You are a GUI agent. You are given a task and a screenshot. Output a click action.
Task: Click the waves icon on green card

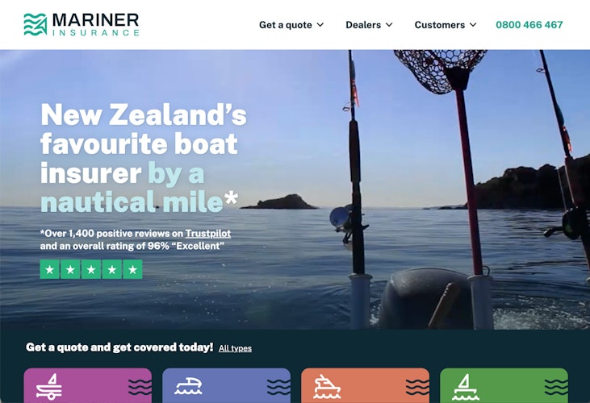[x=556, y=387]
